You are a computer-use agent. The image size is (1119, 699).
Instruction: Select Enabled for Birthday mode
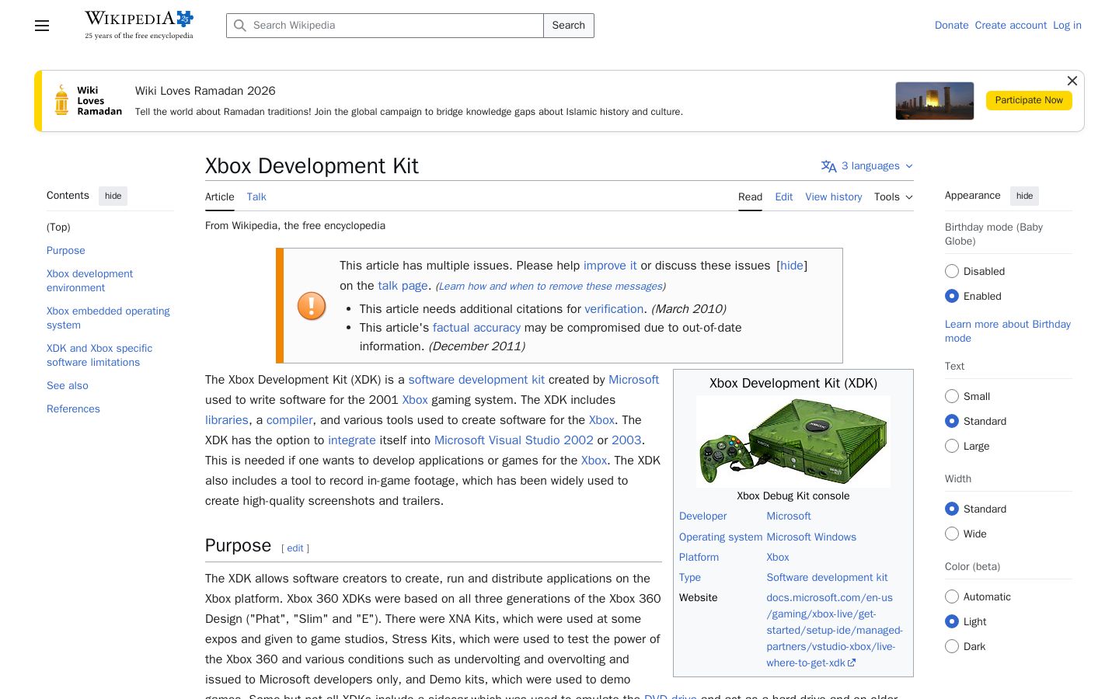[952, 296]
